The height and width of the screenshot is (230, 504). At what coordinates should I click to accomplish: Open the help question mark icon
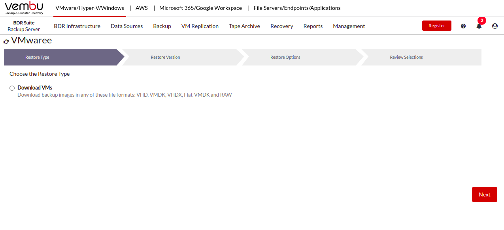(463, 26)
